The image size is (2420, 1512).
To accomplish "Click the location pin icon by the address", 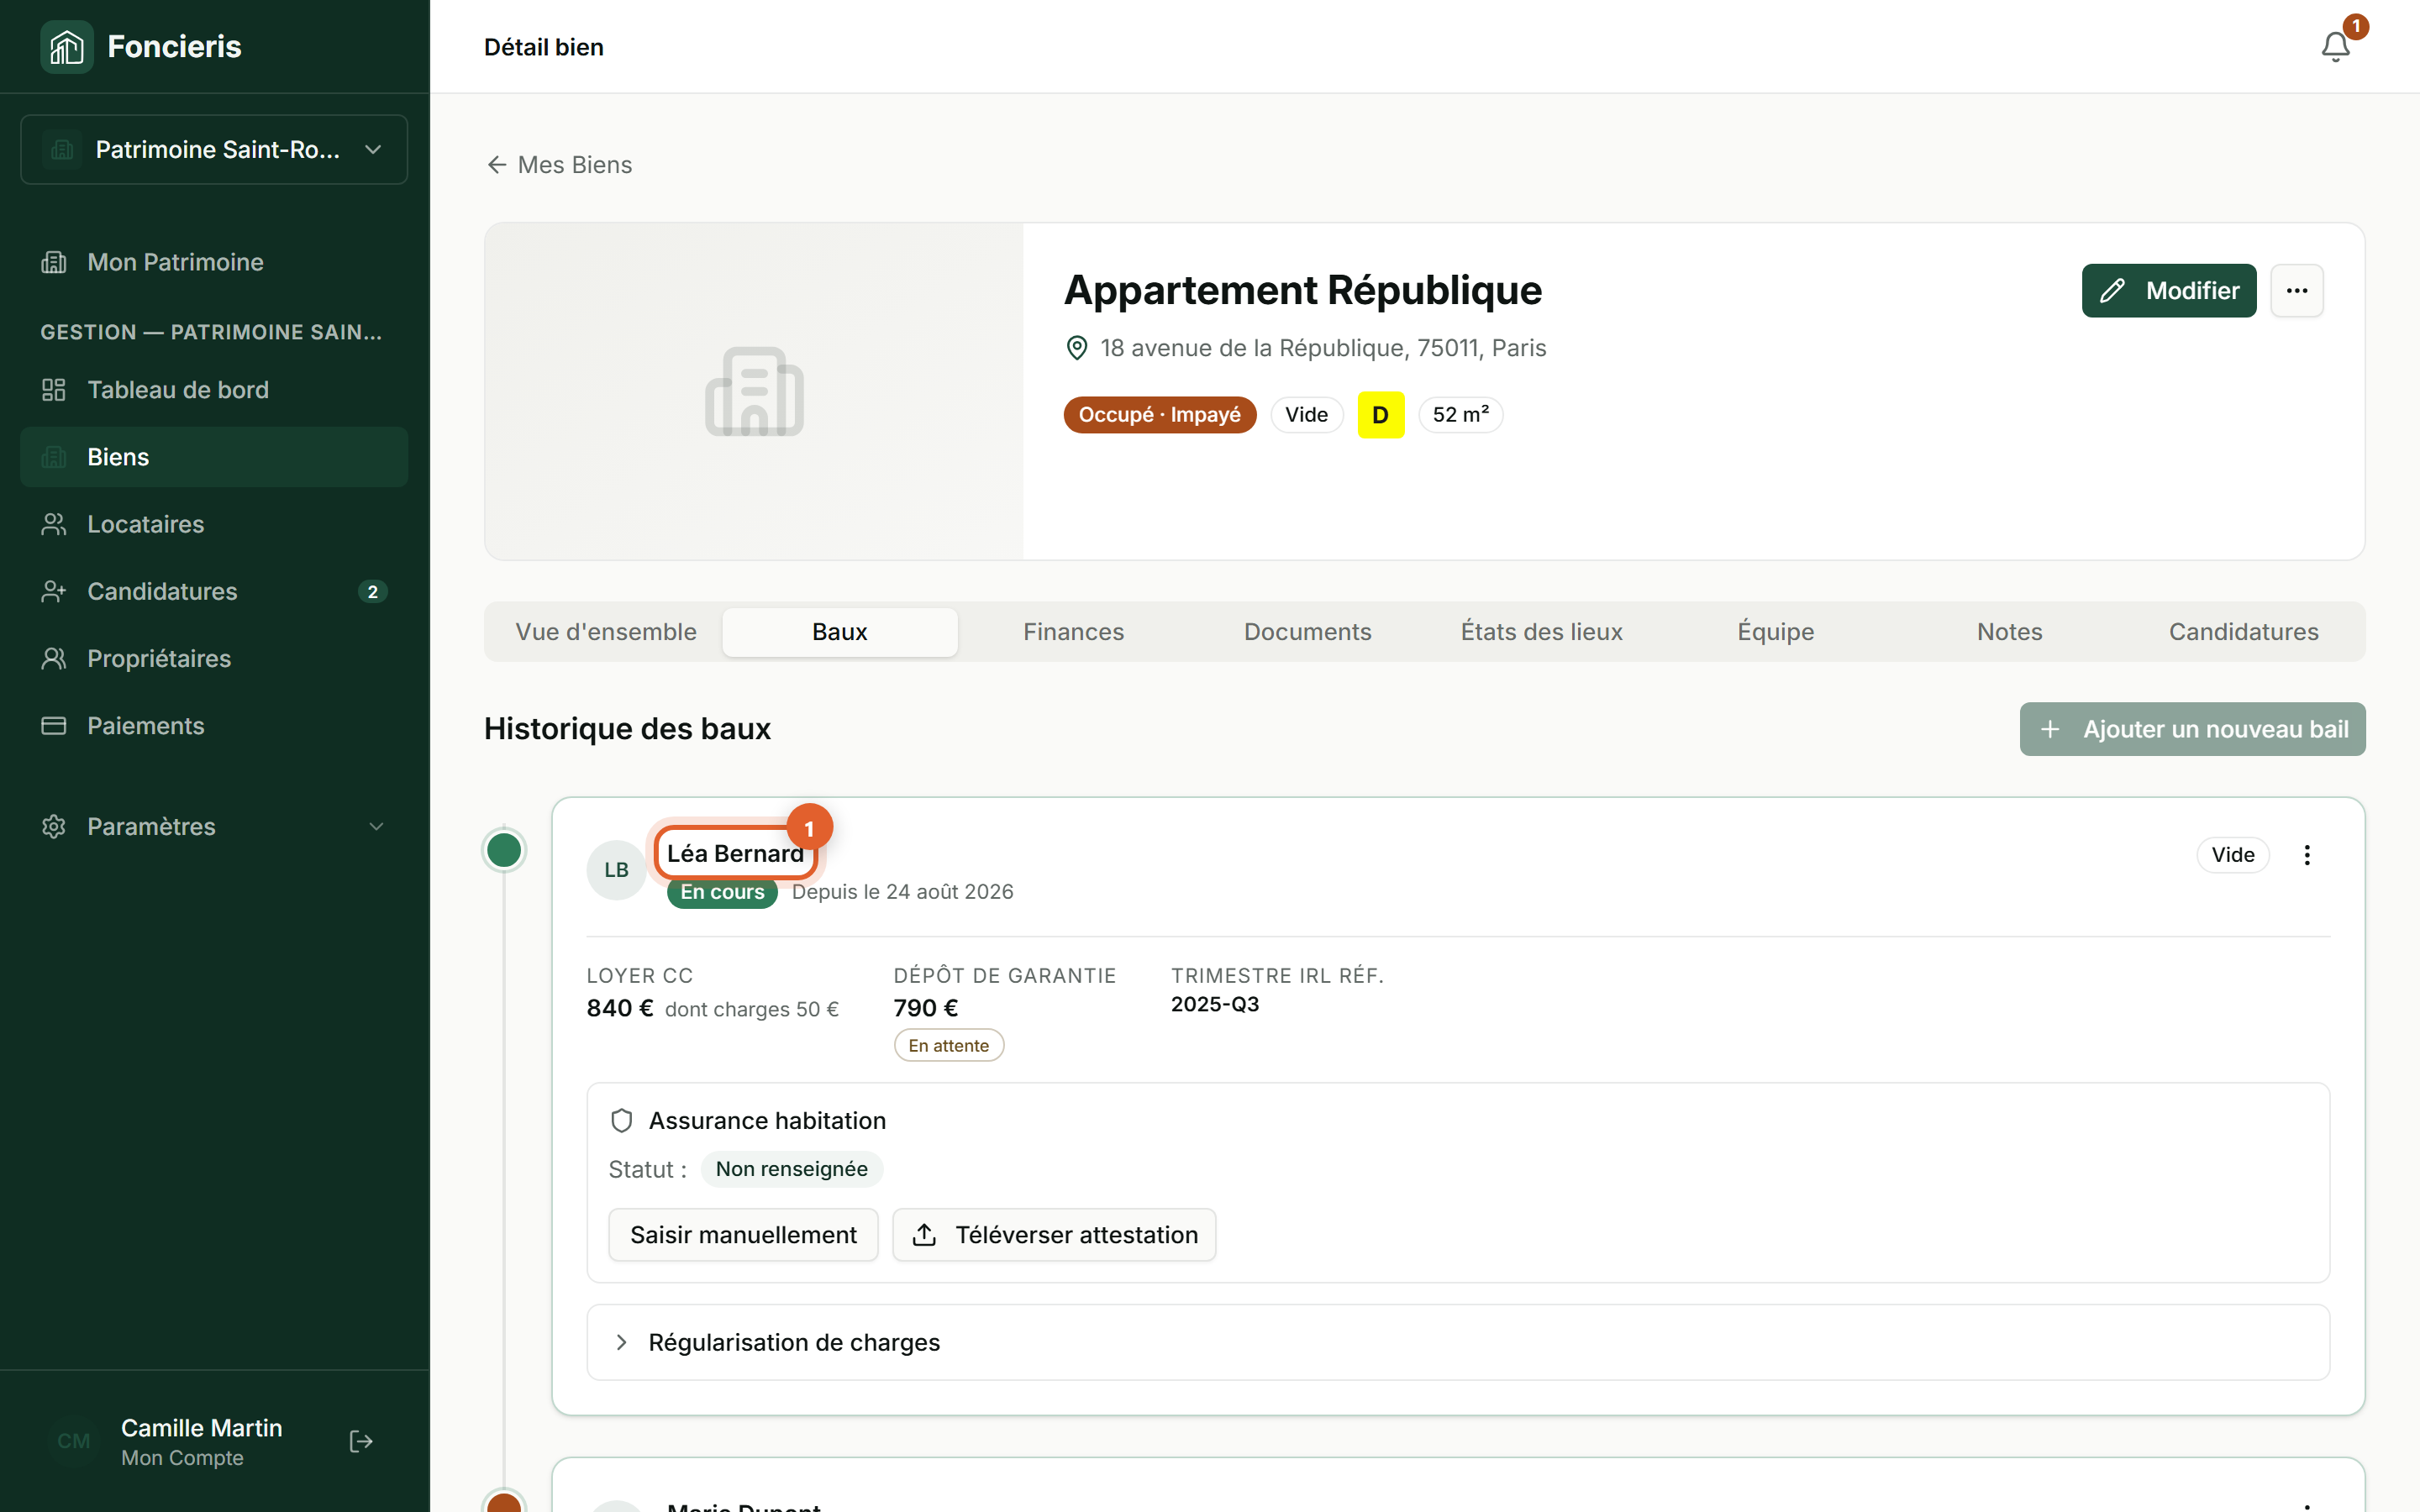I will pos(1077,348).
